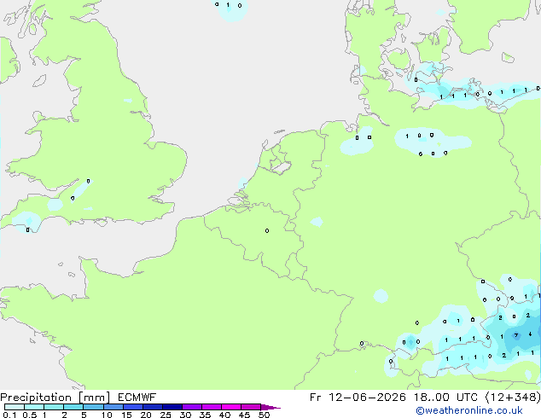This screenshot has width=541, height=418.
Task: Click the legend label "50"
Action: click(264, 415)
